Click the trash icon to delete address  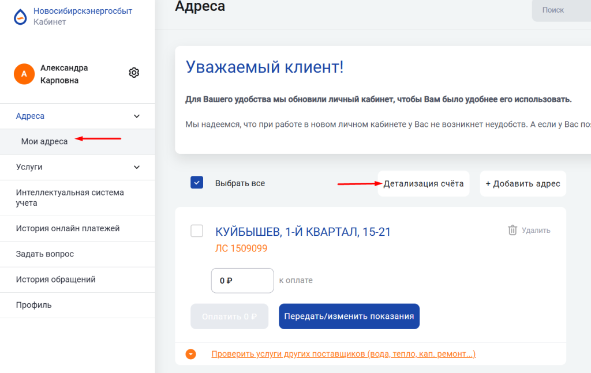(512, 230)
